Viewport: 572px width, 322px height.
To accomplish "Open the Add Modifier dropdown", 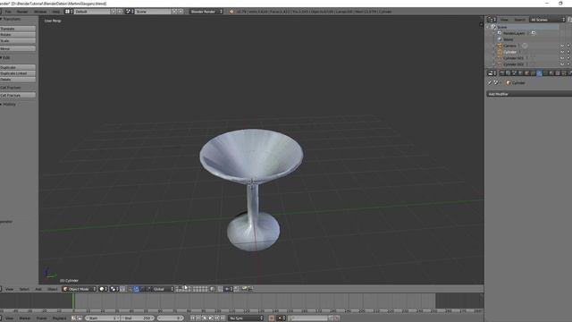I will (x=529, y=94).
